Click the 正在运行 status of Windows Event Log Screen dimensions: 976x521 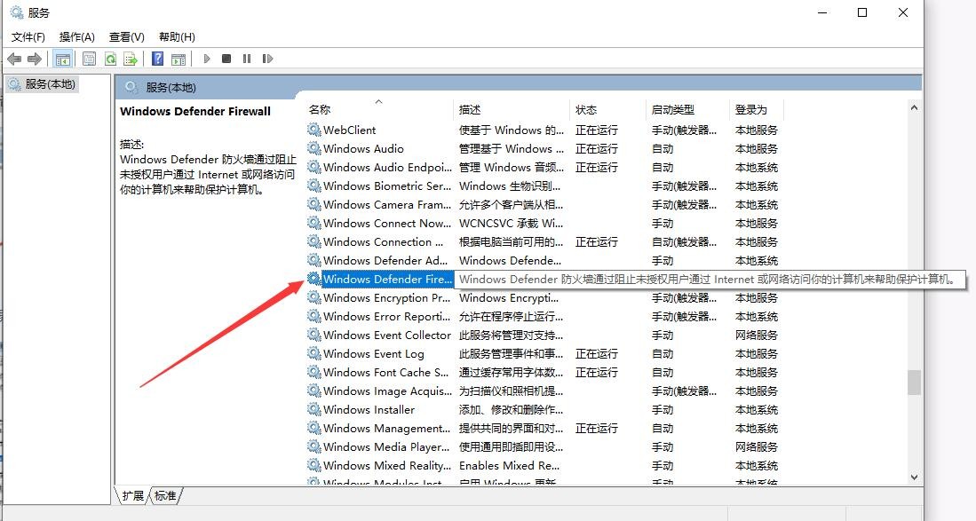click(x=596, y=354)
